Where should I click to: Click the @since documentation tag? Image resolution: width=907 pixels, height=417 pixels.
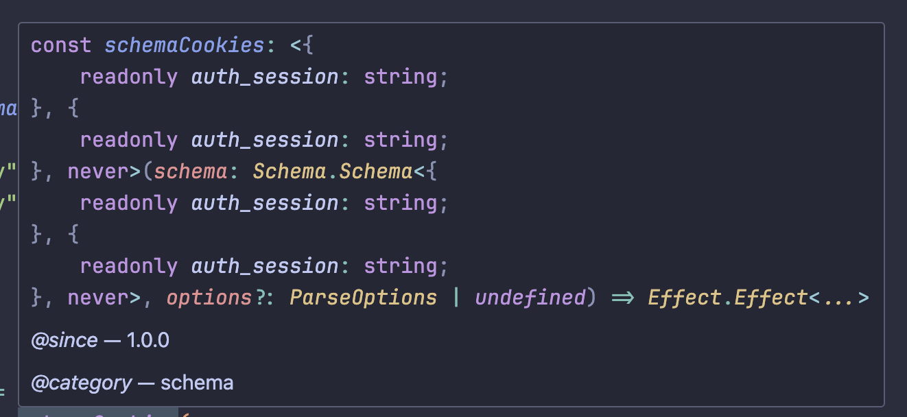tap(64, 340)
